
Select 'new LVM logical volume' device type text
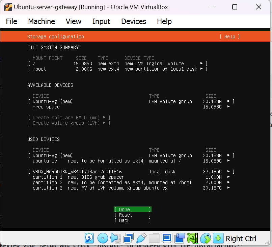pyautogui.click(x=154, y=64)
